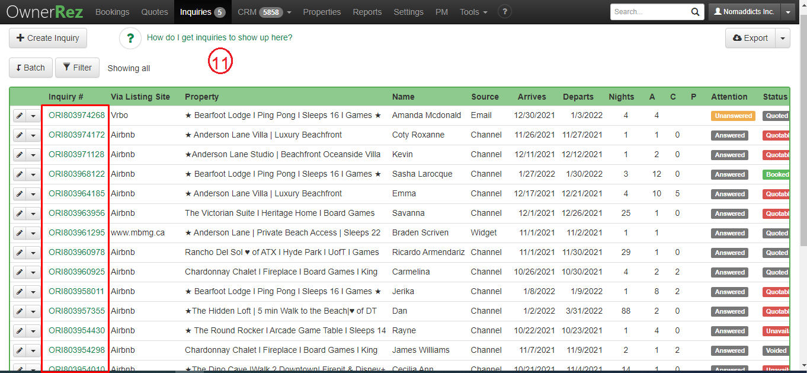
Task: Click pencil icon in the Jerika row
Action: pos(20,292)
